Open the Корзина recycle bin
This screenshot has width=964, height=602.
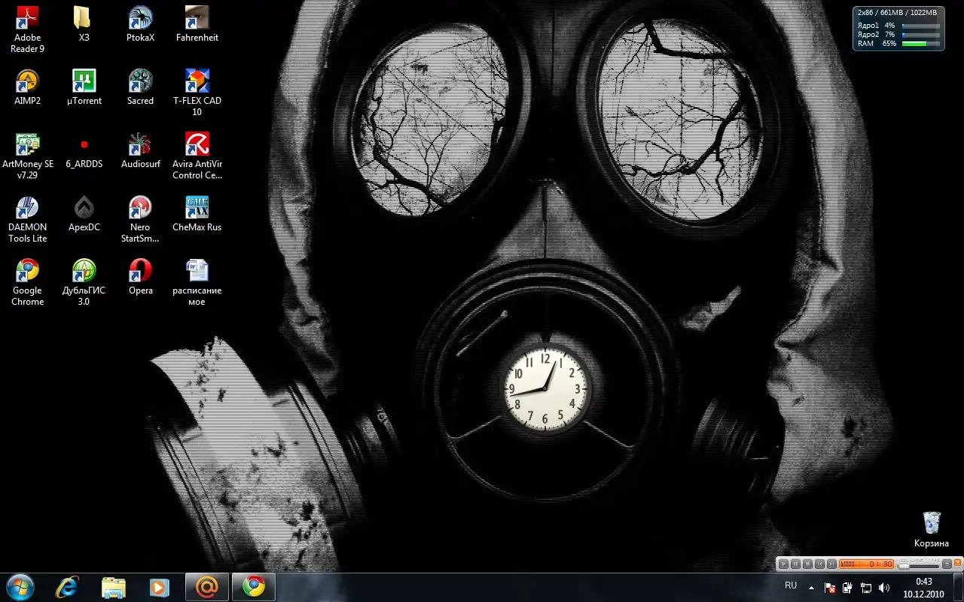pos(932,523)
